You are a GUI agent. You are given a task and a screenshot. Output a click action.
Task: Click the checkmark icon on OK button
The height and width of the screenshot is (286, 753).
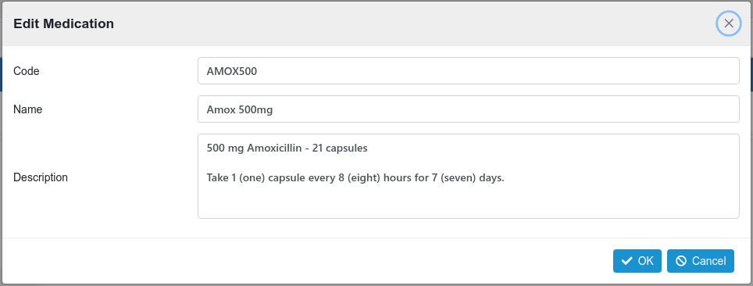(626, 261)
